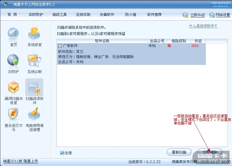This screenshot has height=166, width=232.
Task: Click the globe icon beside 立即升级
Action: (x=185, y=15)
